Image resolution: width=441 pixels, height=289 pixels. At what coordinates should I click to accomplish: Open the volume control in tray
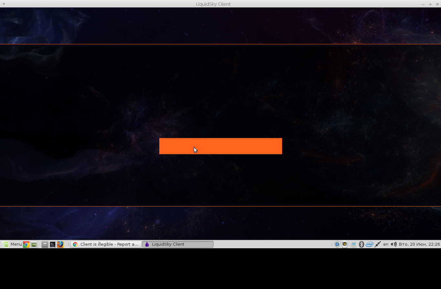click(394, 244)
